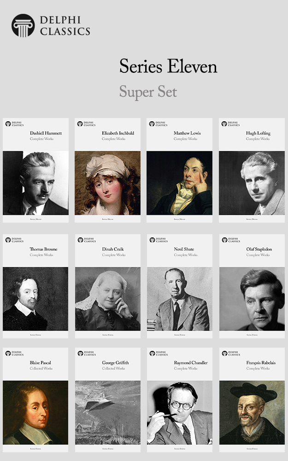The image size is (288, 461).
Task: Select the Hugh Lofting book cover
Action: (x=252, y=170)
